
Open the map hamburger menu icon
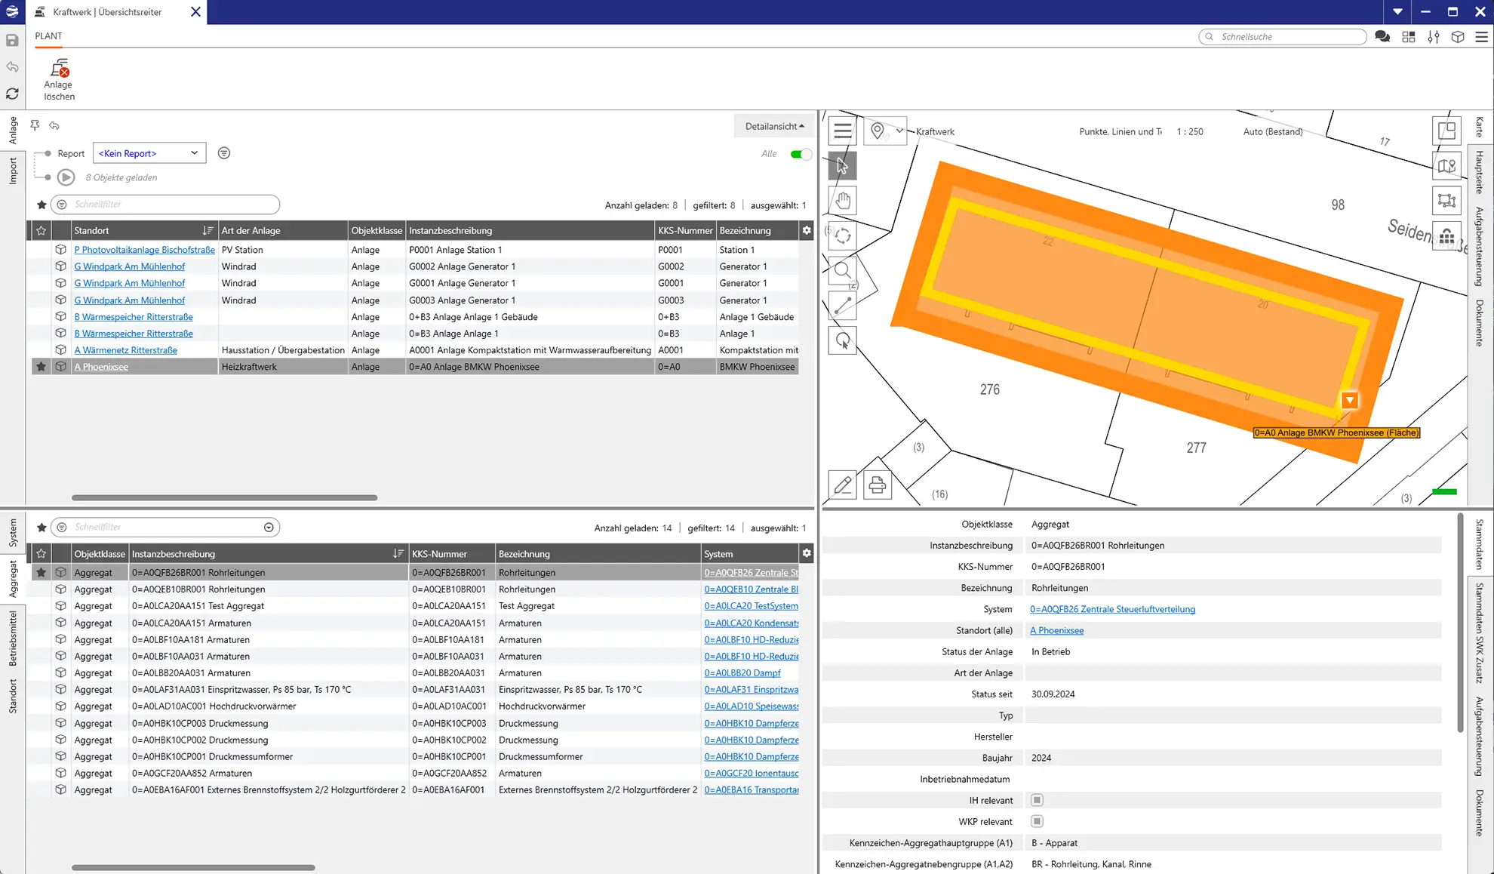tap(842, 131)
